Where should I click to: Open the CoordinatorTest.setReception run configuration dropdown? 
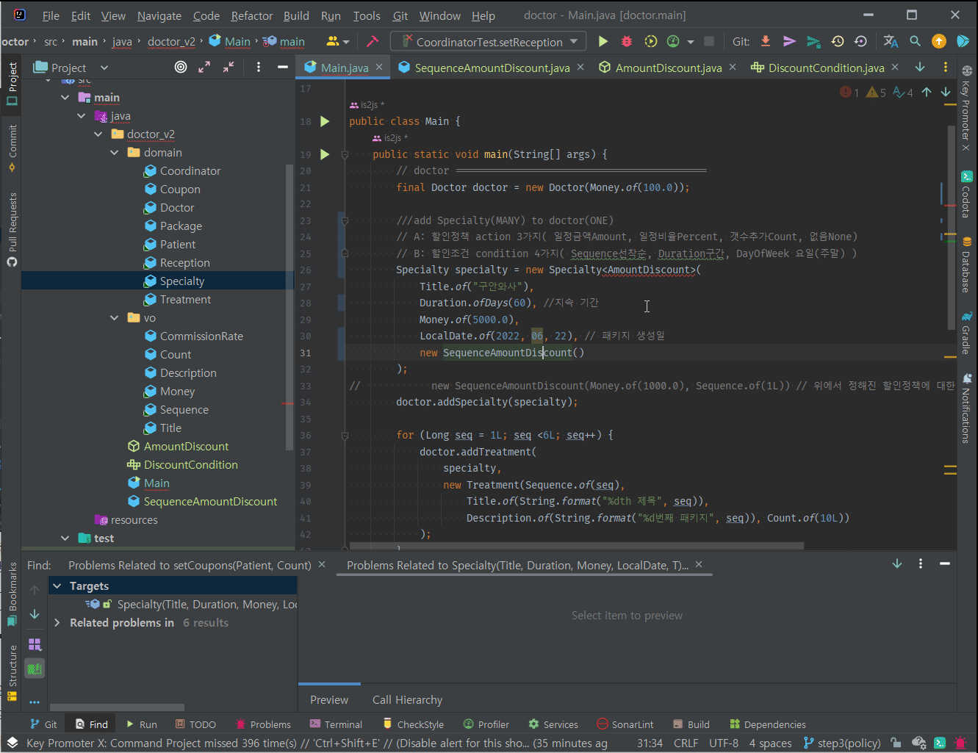[x=489, y=42]
